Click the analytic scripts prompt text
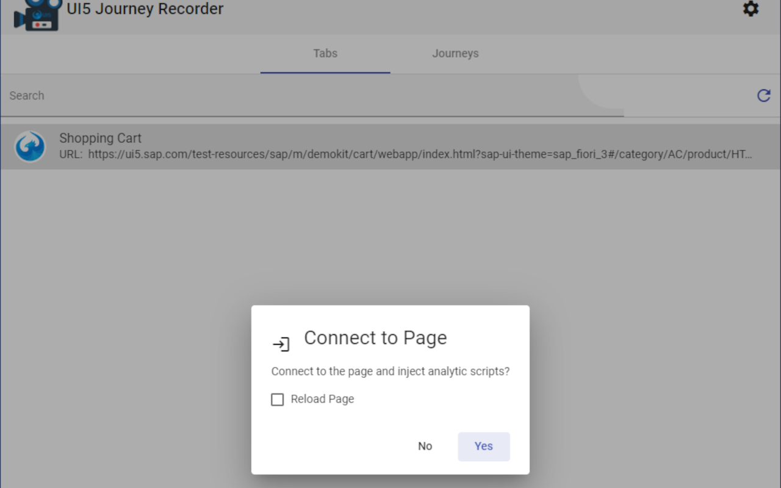Image resolution: width=781 pixels, height=488 pixels. (390, 371)
